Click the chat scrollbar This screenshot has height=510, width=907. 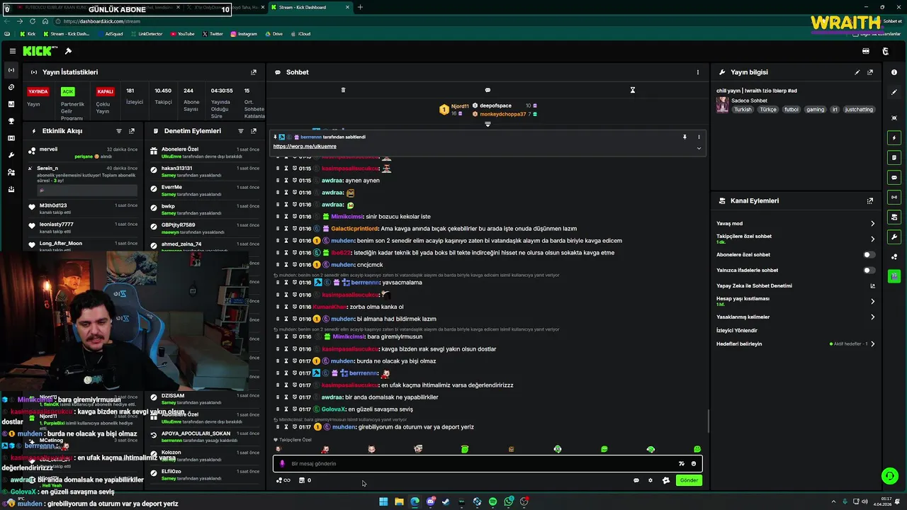708,421
